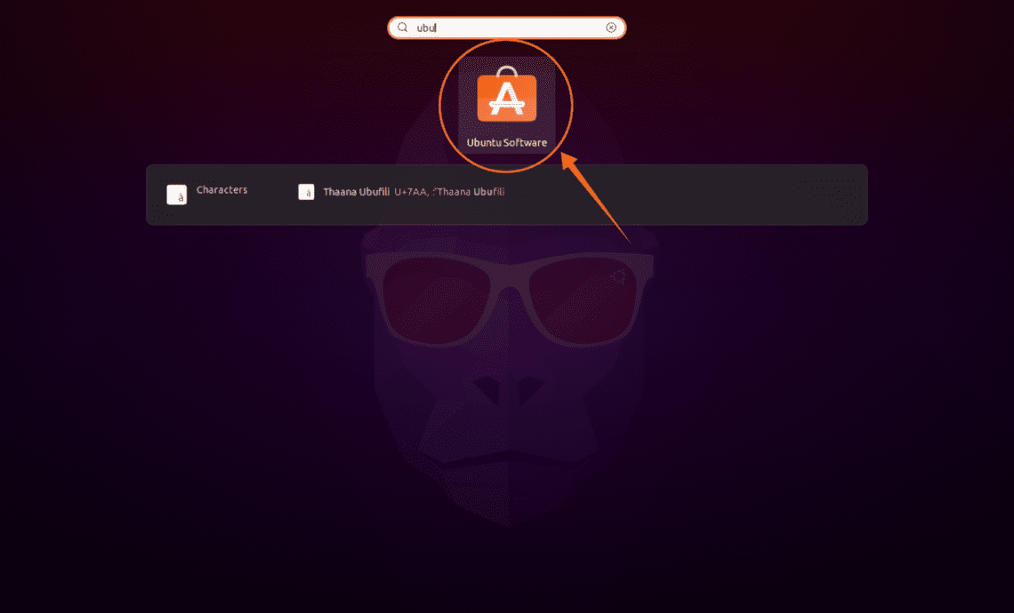Click the 'à' icon next to Thaana Ubufili

[x=306, y=192]
